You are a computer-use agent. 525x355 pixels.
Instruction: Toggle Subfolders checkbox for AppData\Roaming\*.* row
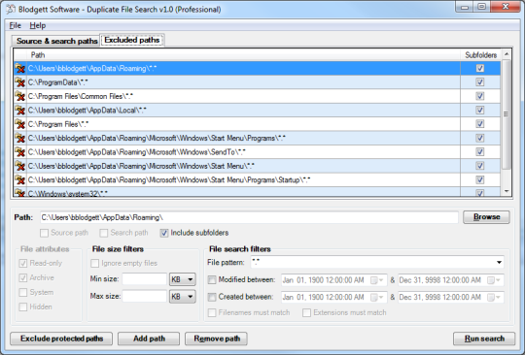click(480, 68)
